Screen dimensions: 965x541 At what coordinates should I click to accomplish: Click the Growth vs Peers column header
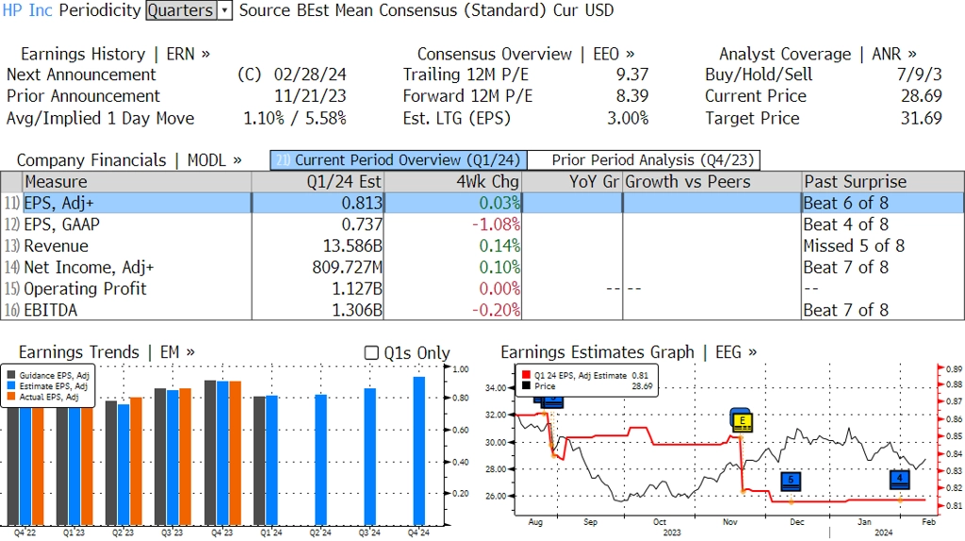(x=712, y=182)
